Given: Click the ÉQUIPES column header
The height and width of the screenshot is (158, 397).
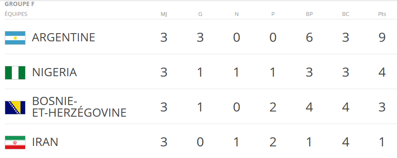Looking at the screenshot, I should [16, 14].
